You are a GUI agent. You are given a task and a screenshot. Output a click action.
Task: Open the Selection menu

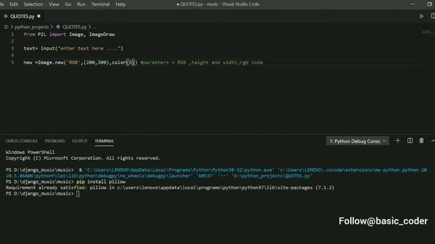(33, 4)
